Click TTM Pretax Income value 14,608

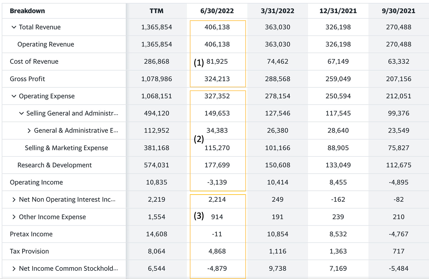pyautogui.click(x=156, y=234)
